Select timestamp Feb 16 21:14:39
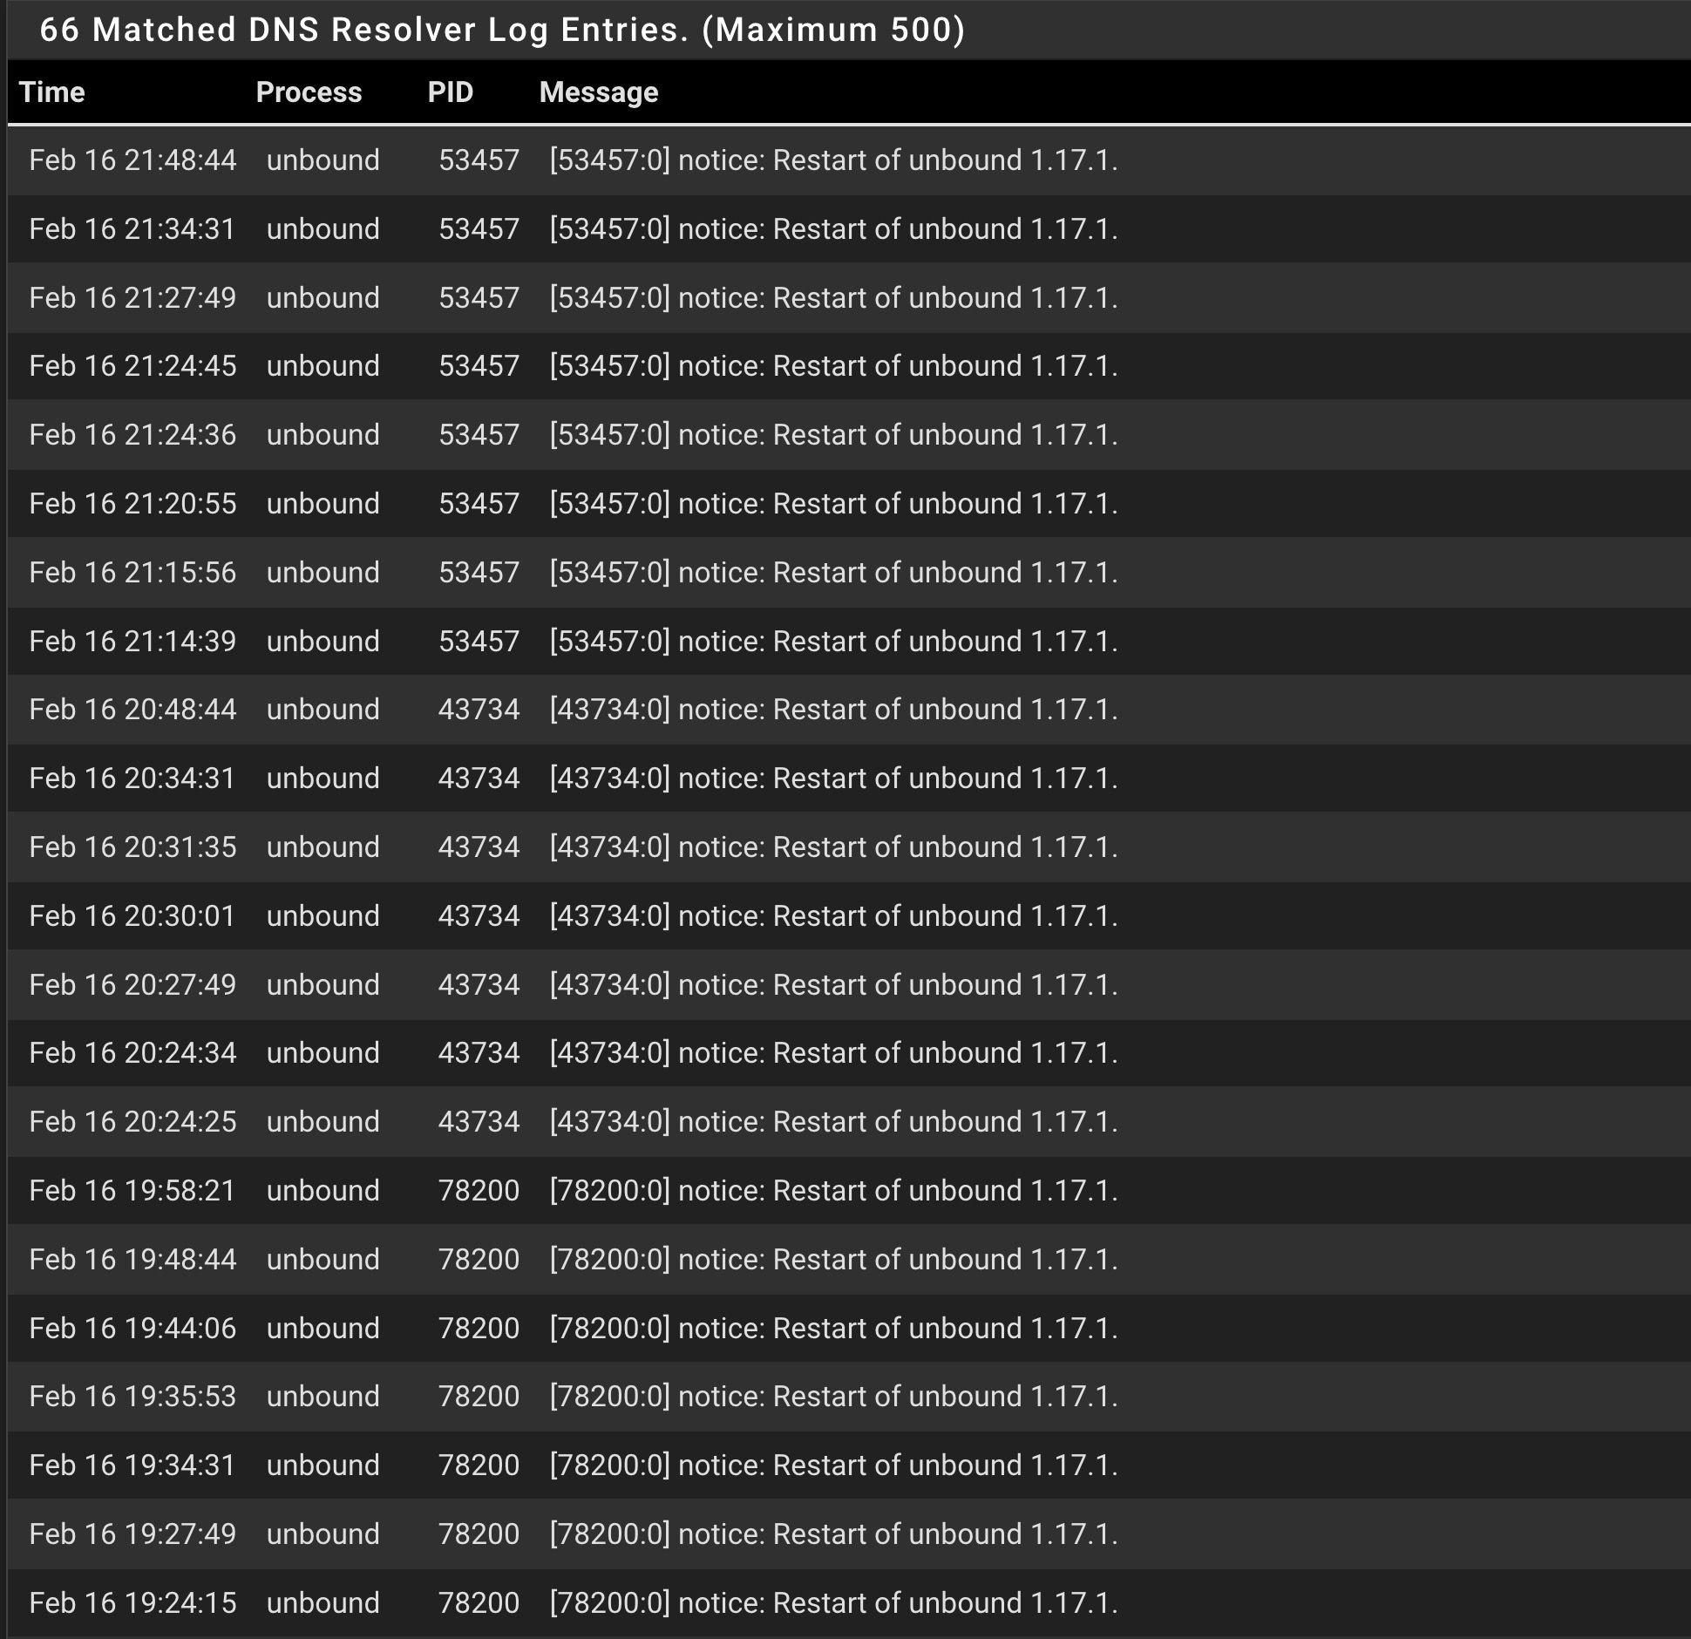 point(132,642)
